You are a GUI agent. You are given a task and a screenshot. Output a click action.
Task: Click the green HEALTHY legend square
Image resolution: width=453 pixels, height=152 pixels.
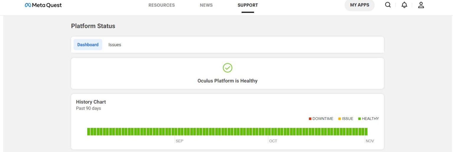(x=360, y=119)
